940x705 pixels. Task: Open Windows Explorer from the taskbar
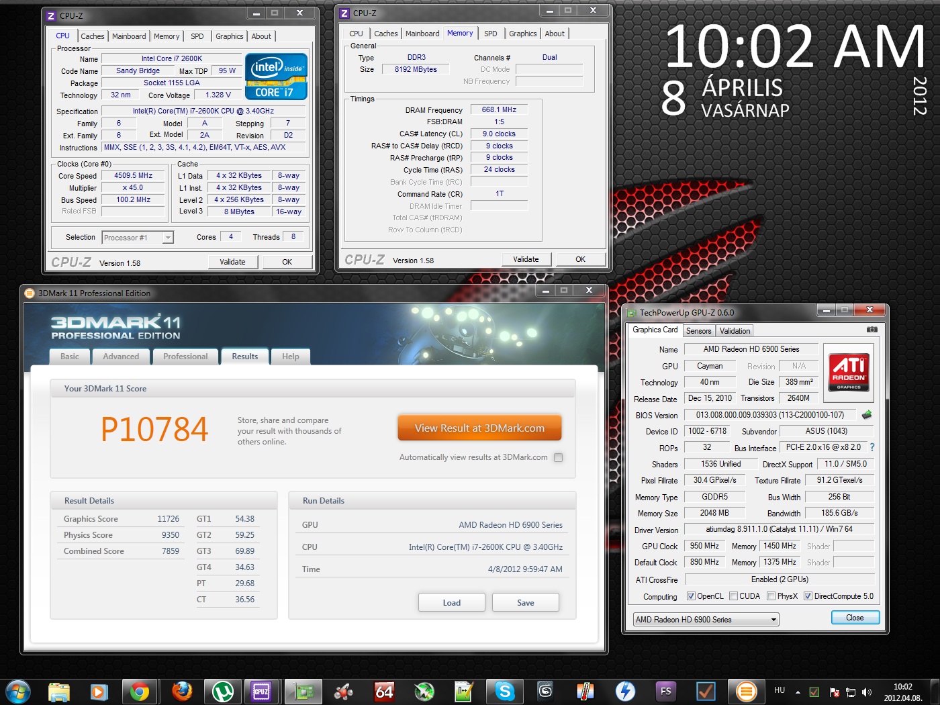pyautogui.click(x=59, y=691)
